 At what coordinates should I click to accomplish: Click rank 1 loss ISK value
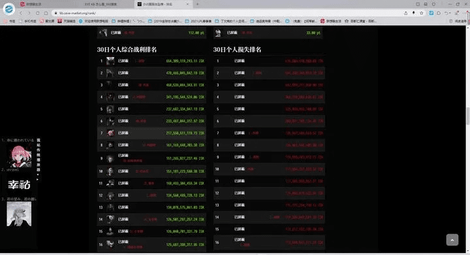[x=304, y=61]
